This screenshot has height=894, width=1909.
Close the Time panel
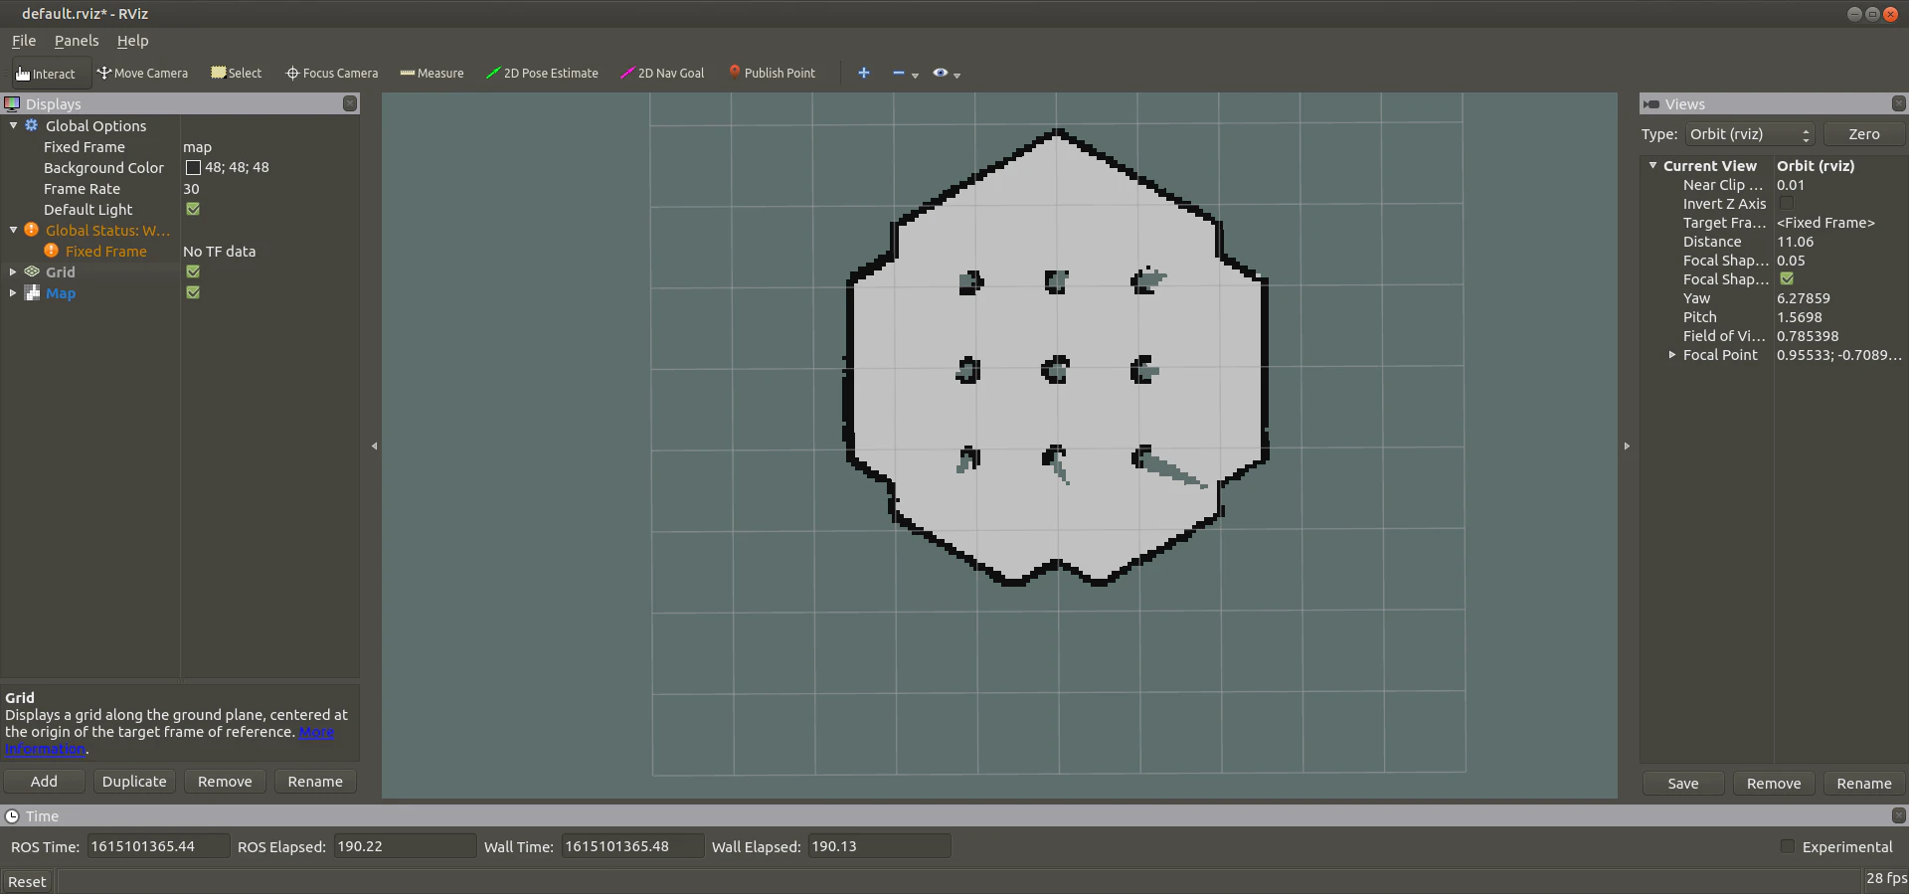pos(1898,815)
